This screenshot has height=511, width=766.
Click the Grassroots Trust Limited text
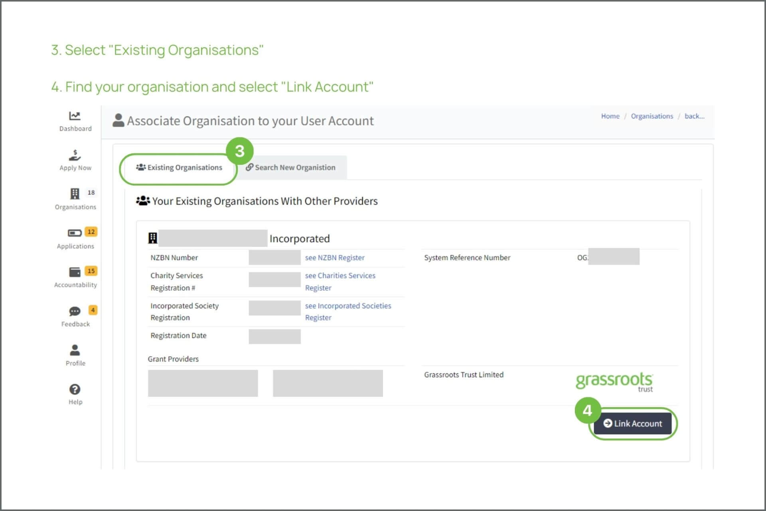click(x=464, y=375)
